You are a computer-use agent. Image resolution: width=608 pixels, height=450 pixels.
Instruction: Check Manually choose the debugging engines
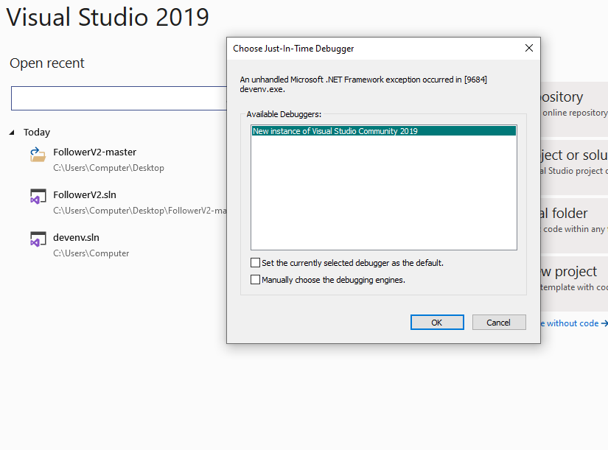point(255,279)
